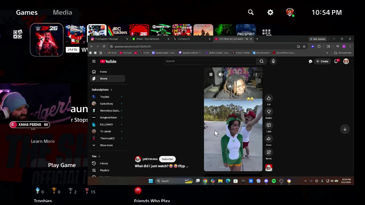The width and height of the screenshot is (365, 205).
Task: Open the TheActualCC subscription channel
Action: coord(107,138)
